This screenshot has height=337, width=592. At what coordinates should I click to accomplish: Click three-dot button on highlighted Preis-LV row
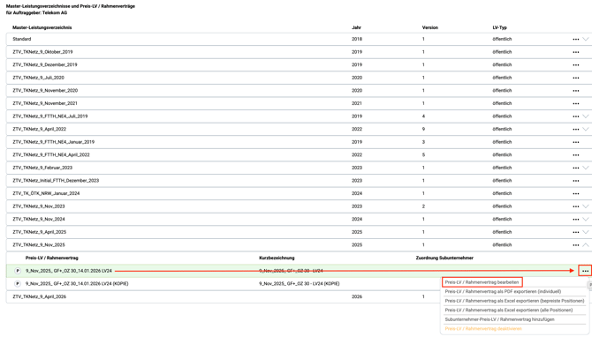[x=585, y=271]
